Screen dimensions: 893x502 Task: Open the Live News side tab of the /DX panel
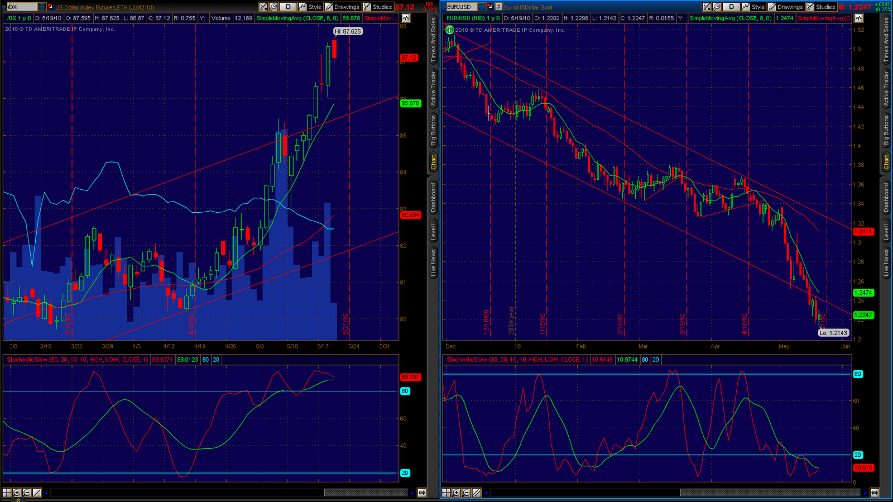(433, 262)
